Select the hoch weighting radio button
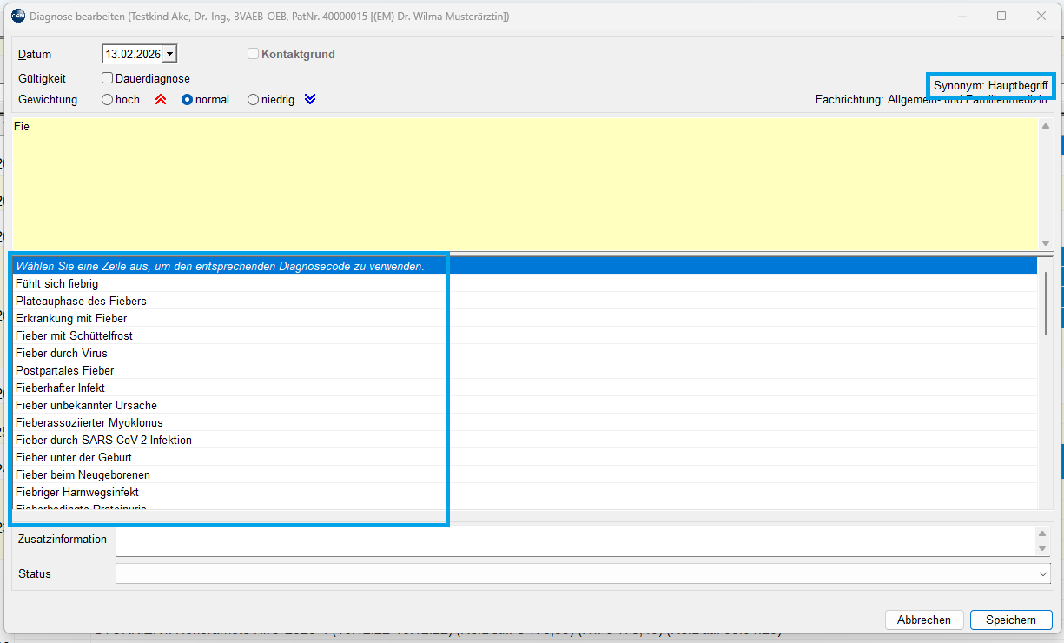The width and height of the screenshot is (1064, 643). point(108,100)
